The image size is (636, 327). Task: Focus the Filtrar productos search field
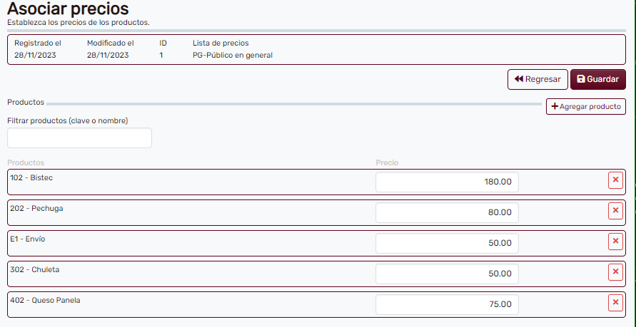(79, 138)
